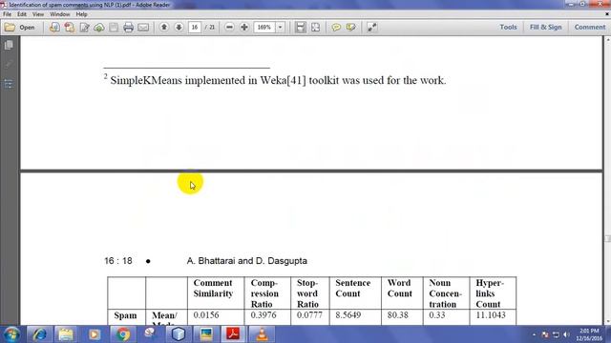Click table value 11.1043
Viewport: 611px width, 343px height.
491,315
